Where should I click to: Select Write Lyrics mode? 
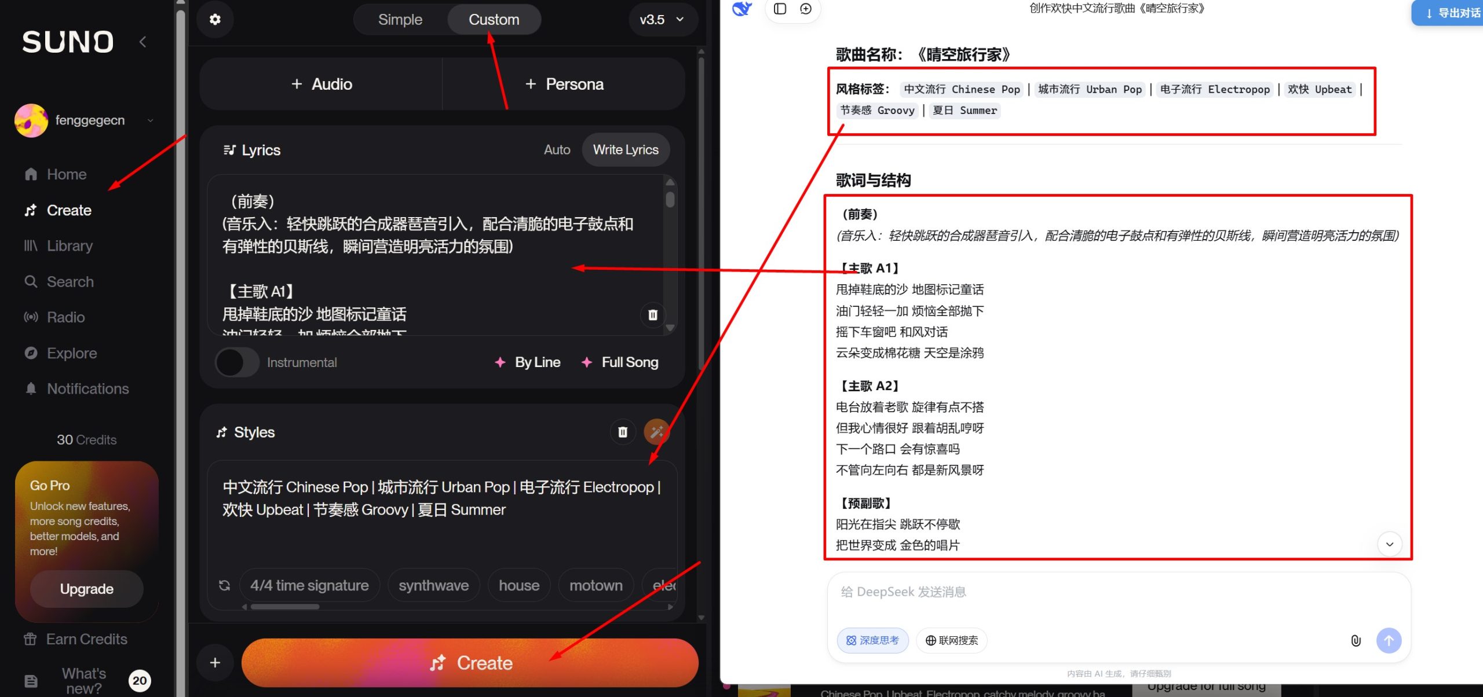point(626,150)
